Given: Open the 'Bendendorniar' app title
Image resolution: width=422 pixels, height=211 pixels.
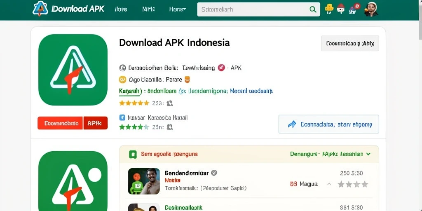Looking at the screenshot, I should click(187, 173).
